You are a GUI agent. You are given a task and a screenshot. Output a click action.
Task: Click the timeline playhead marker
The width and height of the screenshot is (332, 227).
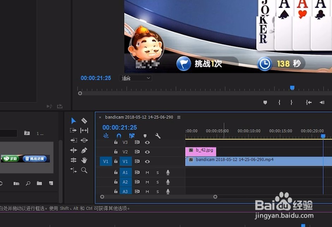coord(323,136)
